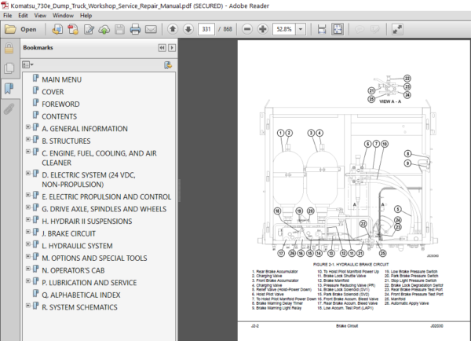Screen dimensions: 471x341
Task: Open the zoom level dropdown arrow
Action: (x=301, y=29)
